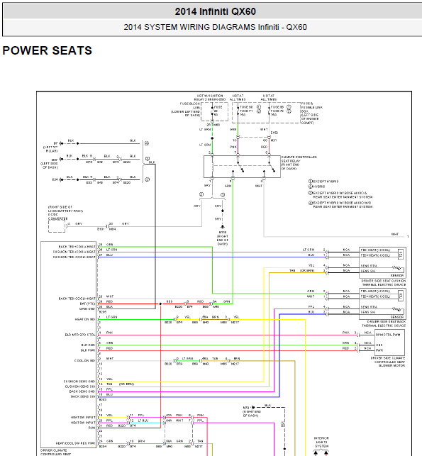422x456 pixels.
Task: Select the "CUSHION SENS SIG" pin label
Action: point(80,387)
